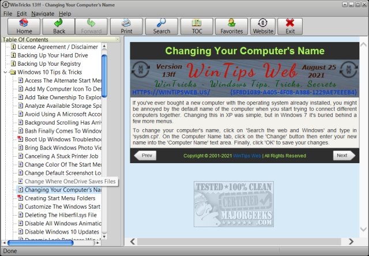Click page icon of Canceling A Stuck Printer Job
369x256 pixels.
click(x=21, y=156)
